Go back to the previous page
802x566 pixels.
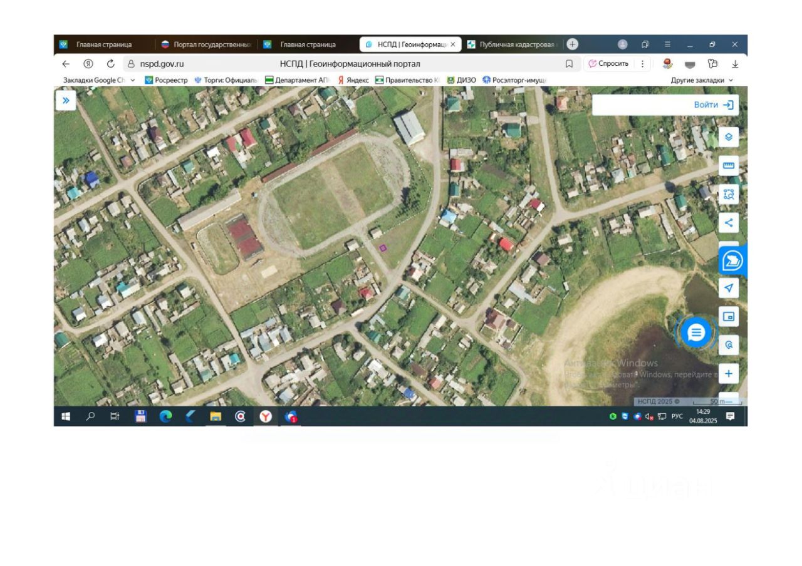click(x=66, y=64)
